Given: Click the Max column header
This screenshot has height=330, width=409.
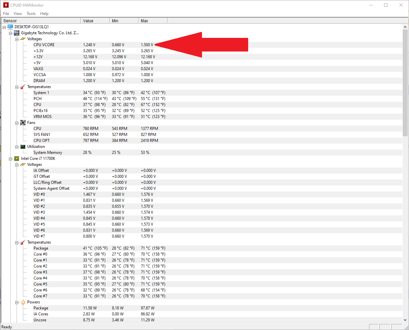Looking at the screenshot, I should pos(153,21).
